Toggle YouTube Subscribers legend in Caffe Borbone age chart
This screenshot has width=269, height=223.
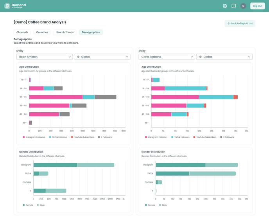tap(204, 137)
